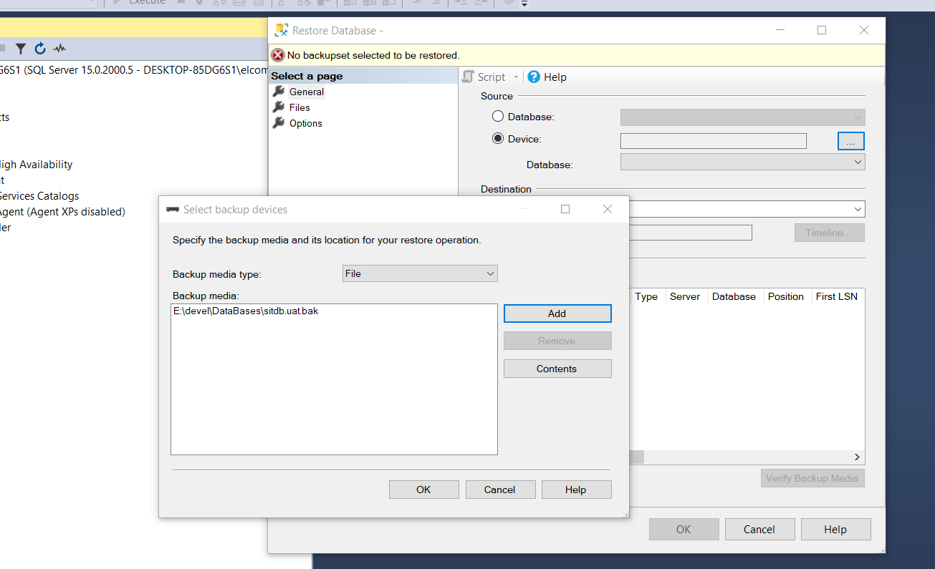Open the Database dropdown under Device

coord(742,162)
